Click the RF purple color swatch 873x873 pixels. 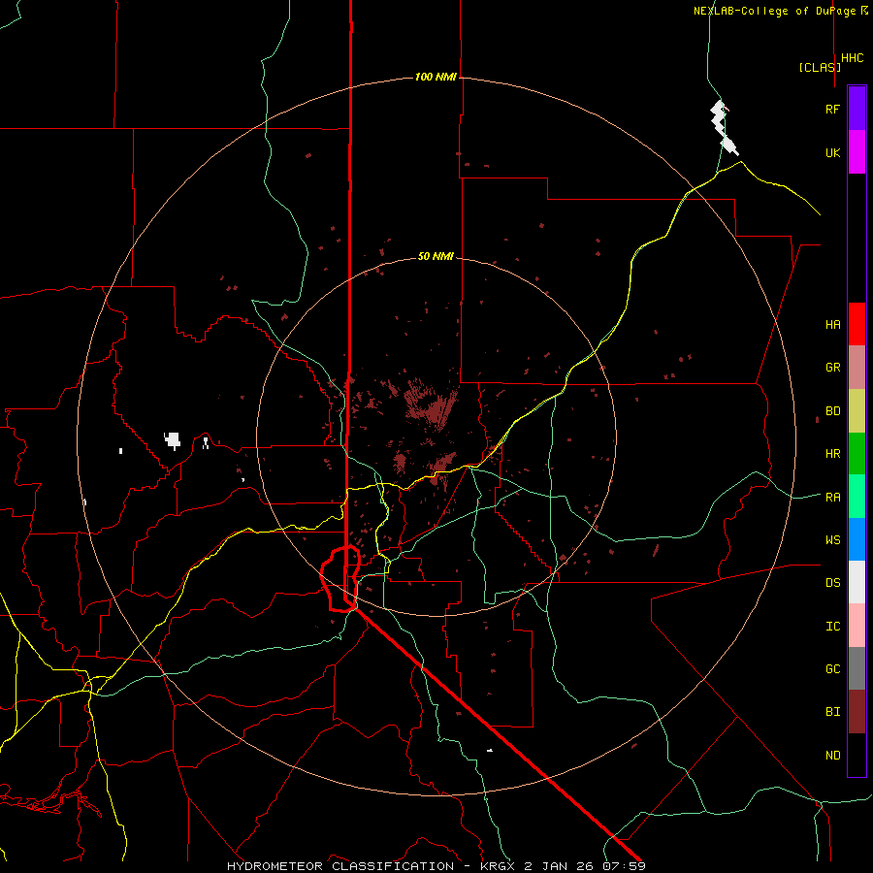[x=857, y=109]
